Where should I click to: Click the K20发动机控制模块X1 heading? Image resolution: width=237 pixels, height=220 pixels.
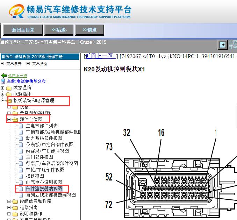[x=114, y=69]
